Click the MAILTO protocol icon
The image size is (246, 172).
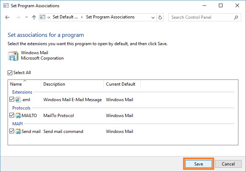tap(18, 116)
